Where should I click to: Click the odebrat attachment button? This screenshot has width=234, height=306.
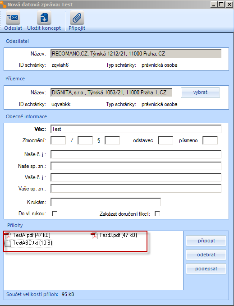pyautogui.click(x=206, y=255)
